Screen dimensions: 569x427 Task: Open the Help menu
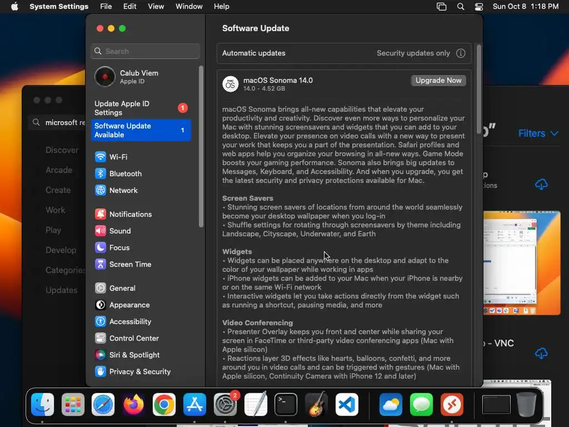[221, 7]
